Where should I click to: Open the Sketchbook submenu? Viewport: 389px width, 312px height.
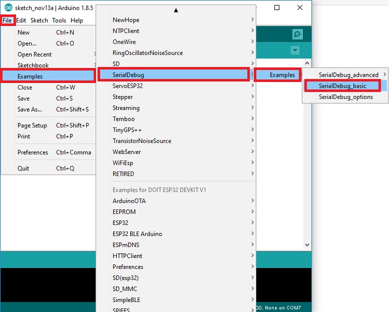(x=33, y=65)
